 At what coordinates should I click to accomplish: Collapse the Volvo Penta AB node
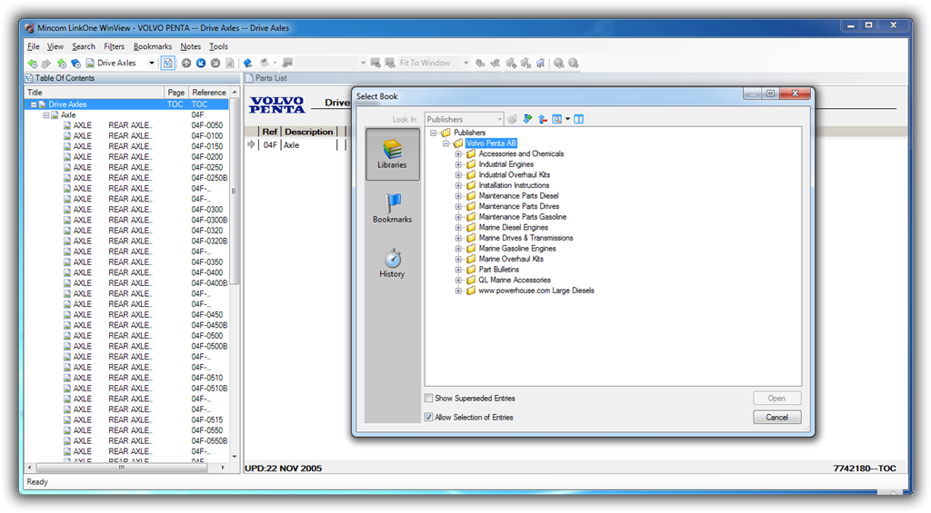[445, 143]
